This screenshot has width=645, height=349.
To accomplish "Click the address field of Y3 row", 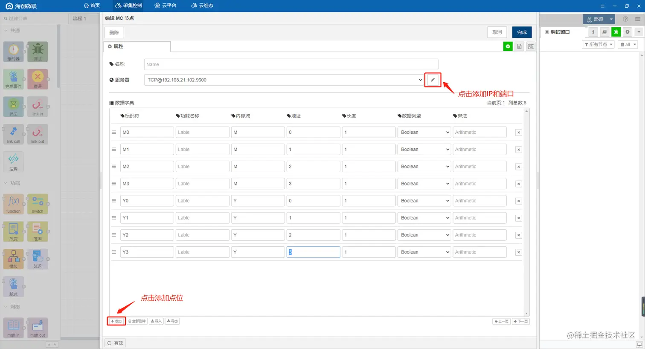I will 314,252.
